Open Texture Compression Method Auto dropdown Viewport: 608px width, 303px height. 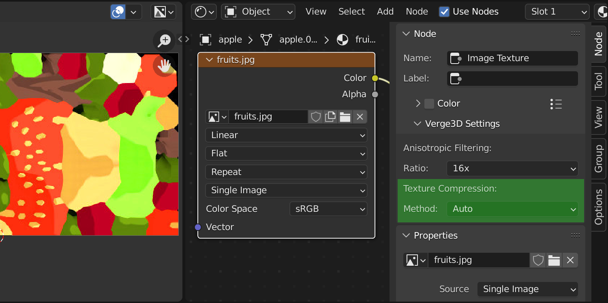512,209
